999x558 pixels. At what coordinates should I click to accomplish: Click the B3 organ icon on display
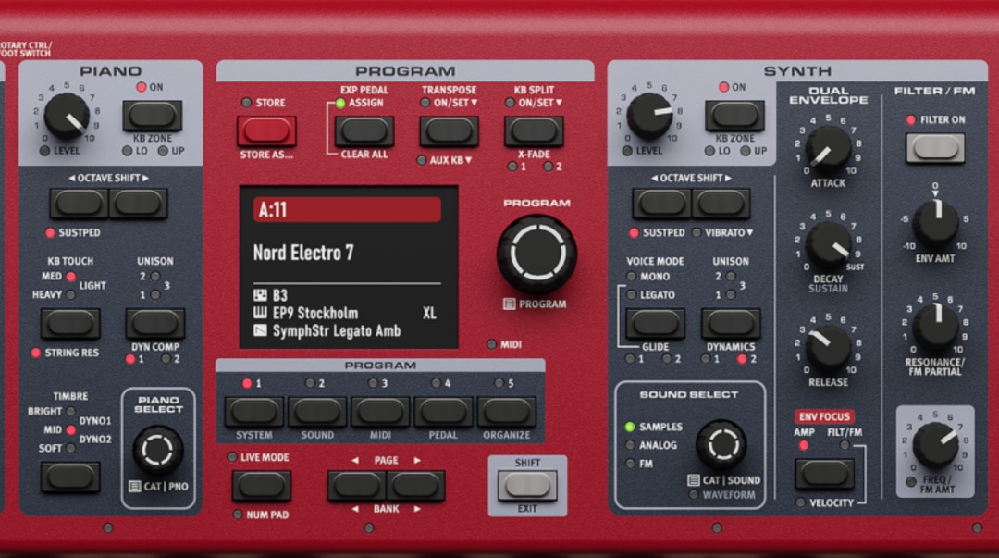(x=260, y=294)
